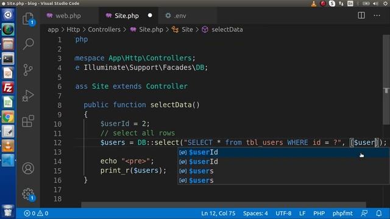Viewport: 390px width, 219px height.
Task: Open the volume indicator in top bar
Action: [x=376, y=4]
